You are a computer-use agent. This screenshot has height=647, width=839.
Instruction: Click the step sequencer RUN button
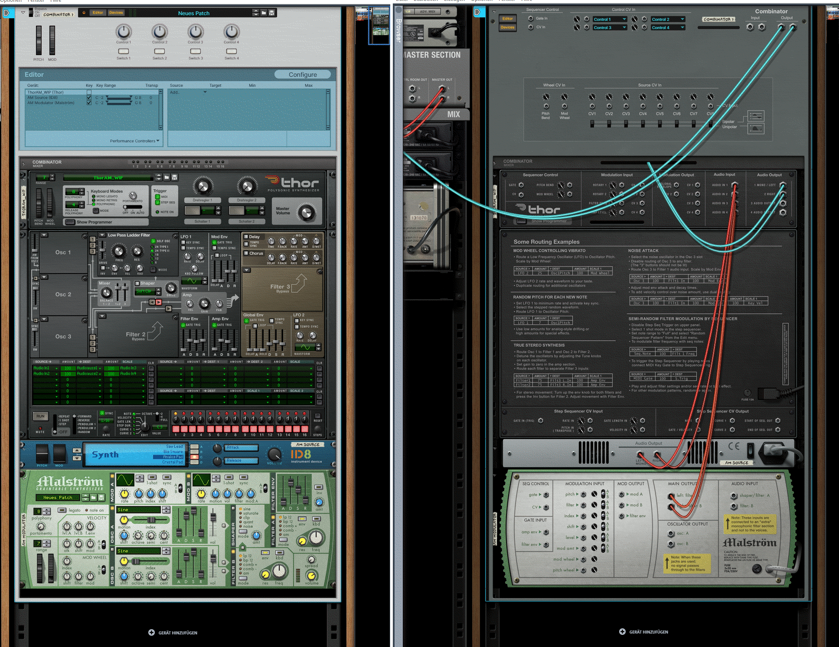40,417
